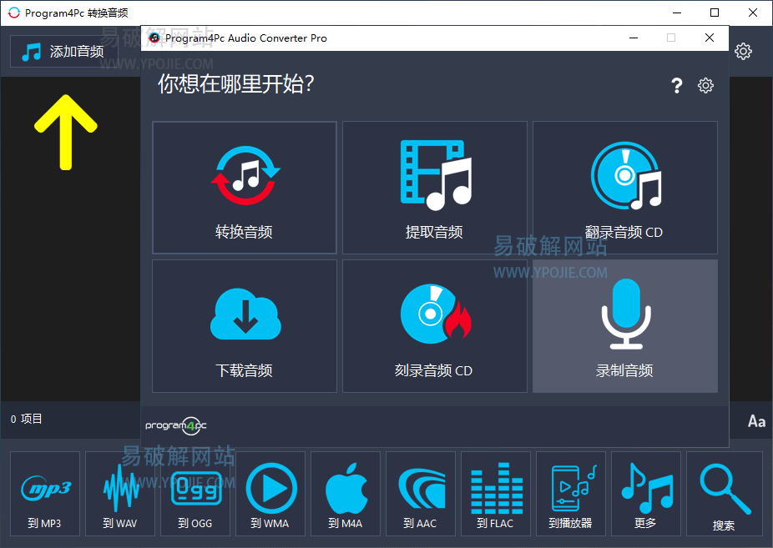The width and height of the screenshot is (773, 548).
Task: Select the Extract Audio (提取音频) tool
Action: click(434, 187)
